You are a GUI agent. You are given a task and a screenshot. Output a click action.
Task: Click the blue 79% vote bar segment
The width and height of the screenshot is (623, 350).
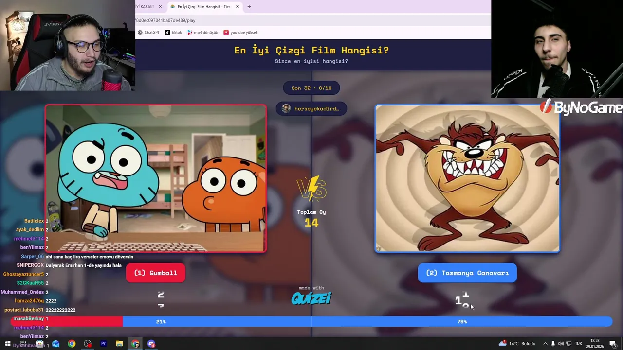pos(367,321)
